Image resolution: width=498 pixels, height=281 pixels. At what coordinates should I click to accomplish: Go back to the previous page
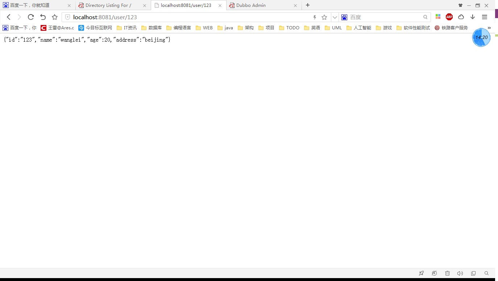click(x=9, y=17)
